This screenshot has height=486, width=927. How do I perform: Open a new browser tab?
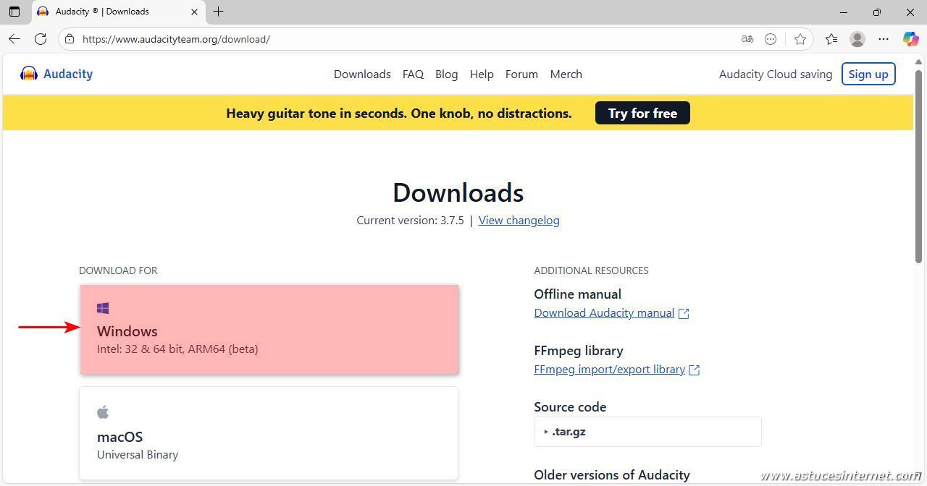[x=218, y=12]
